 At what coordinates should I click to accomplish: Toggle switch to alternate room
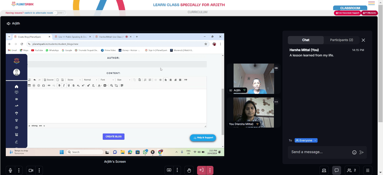[x=60, y=13]
